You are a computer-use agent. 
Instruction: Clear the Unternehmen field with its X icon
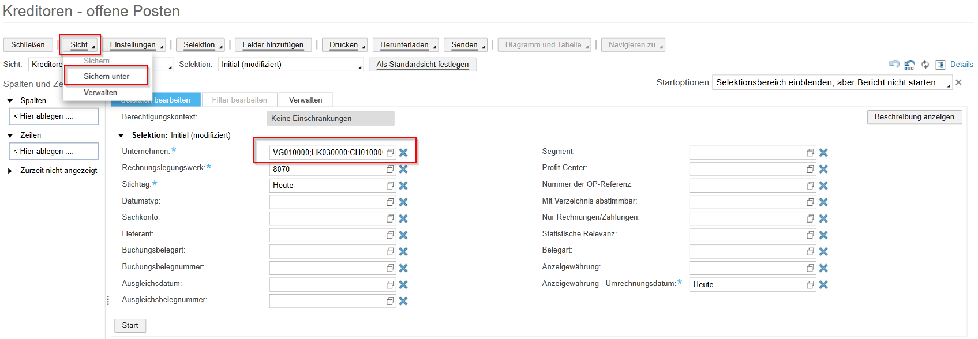[x=403, y=153]
